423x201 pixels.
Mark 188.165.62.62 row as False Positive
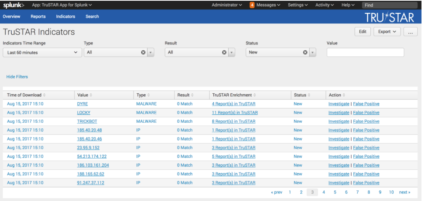(x=366, y=174)
